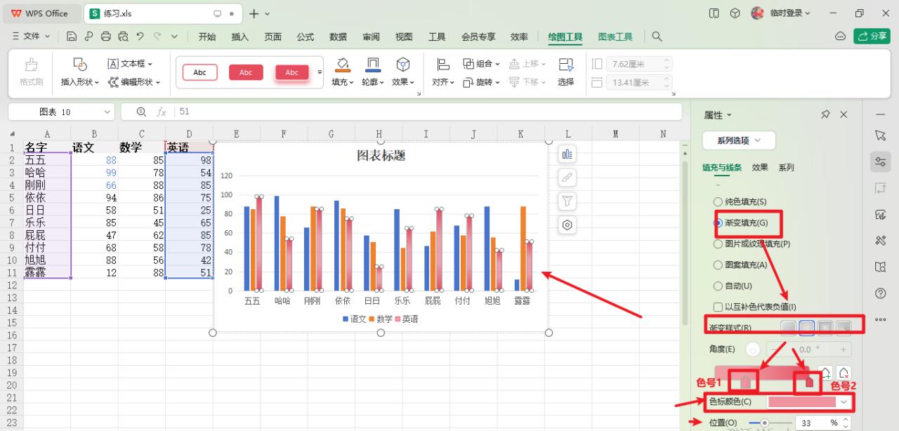
Task: Open the search magnifier in the ribbon
Action: click(657, 37)
